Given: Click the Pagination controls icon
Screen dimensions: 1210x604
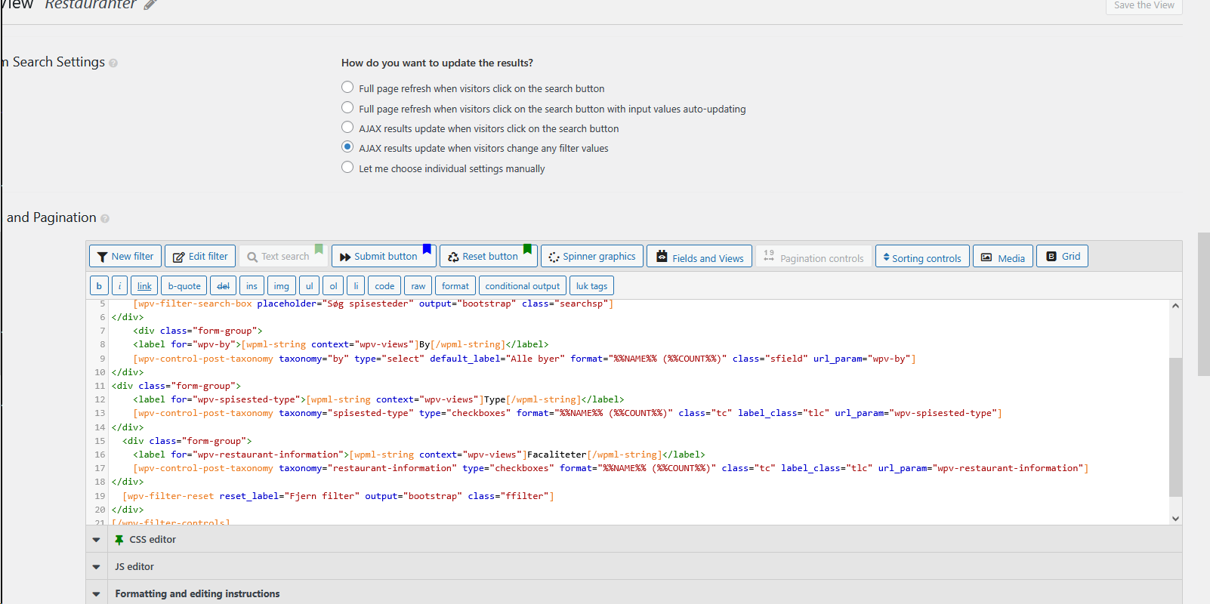Looking at the screenshot, I should coord(769,256).
